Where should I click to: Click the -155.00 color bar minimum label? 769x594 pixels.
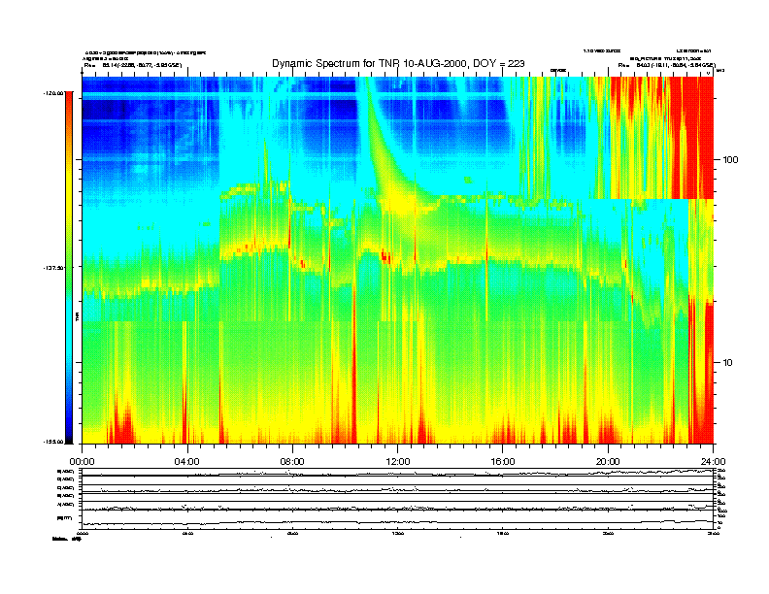pos(53,442)
